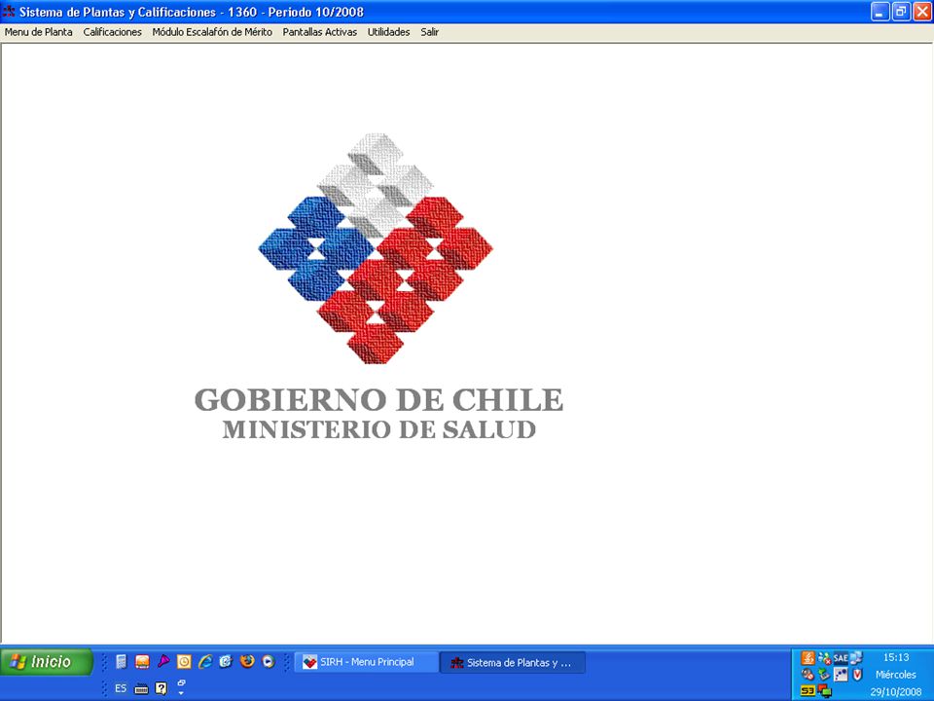Open the Módulo Escalafón de Mérito menu
This screenshot has width=934, height=701.
click(212, 32)
